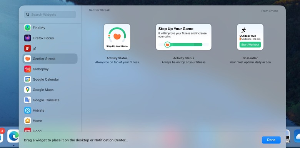Viewport: 300px width, 148px height.
Task: Click the Firefox Focus app icon
Action: pyautogui.click(x=28, y=38)
